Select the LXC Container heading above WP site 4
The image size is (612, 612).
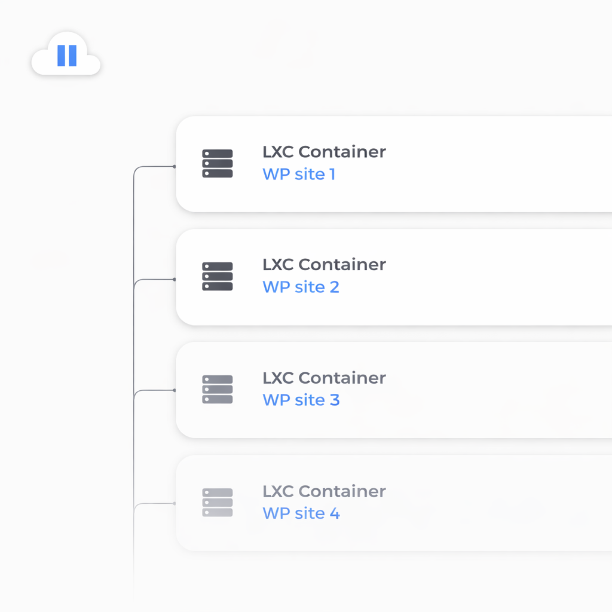click(x=324, y=491)
